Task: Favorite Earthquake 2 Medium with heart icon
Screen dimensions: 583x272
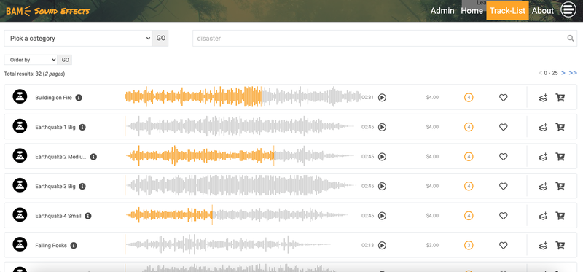Action: tap(503, 157)
